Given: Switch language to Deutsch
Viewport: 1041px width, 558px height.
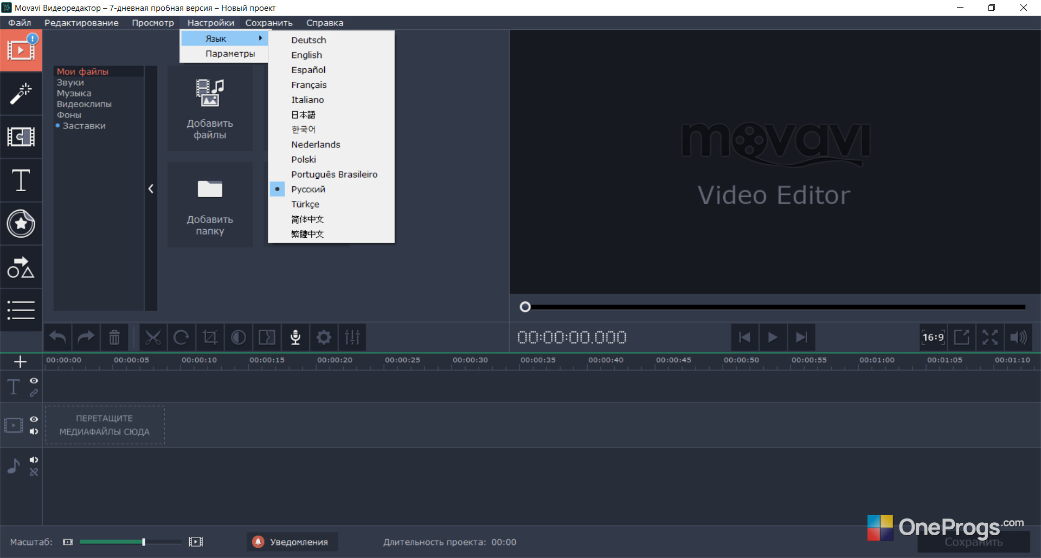Looking at the screenshot, I should (331, 40).
